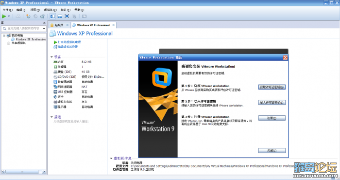Click the Unity mode toolbar icon
The image size is (340, 180).
[74, 16]
